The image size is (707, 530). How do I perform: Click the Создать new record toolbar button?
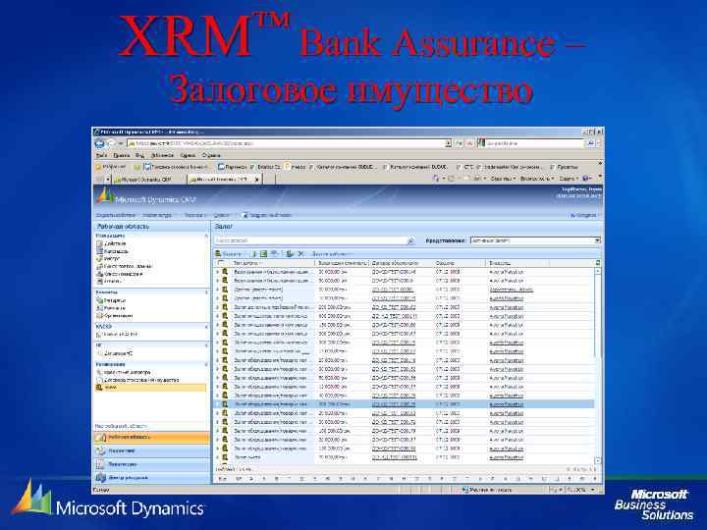[228, 254]
